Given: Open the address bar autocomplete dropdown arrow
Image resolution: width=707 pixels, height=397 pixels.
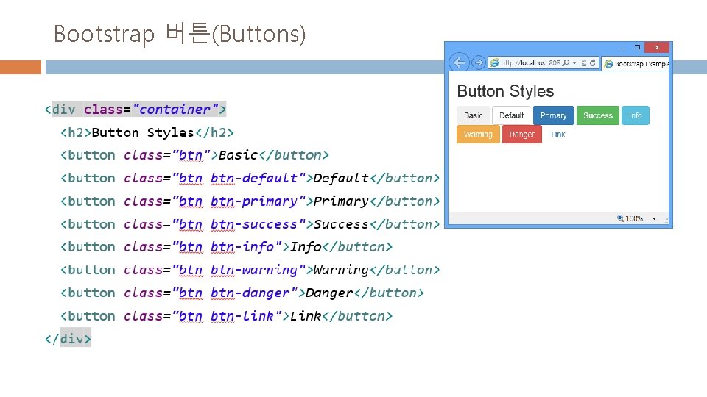Looking at the screenshot, I should pos(574,63).
